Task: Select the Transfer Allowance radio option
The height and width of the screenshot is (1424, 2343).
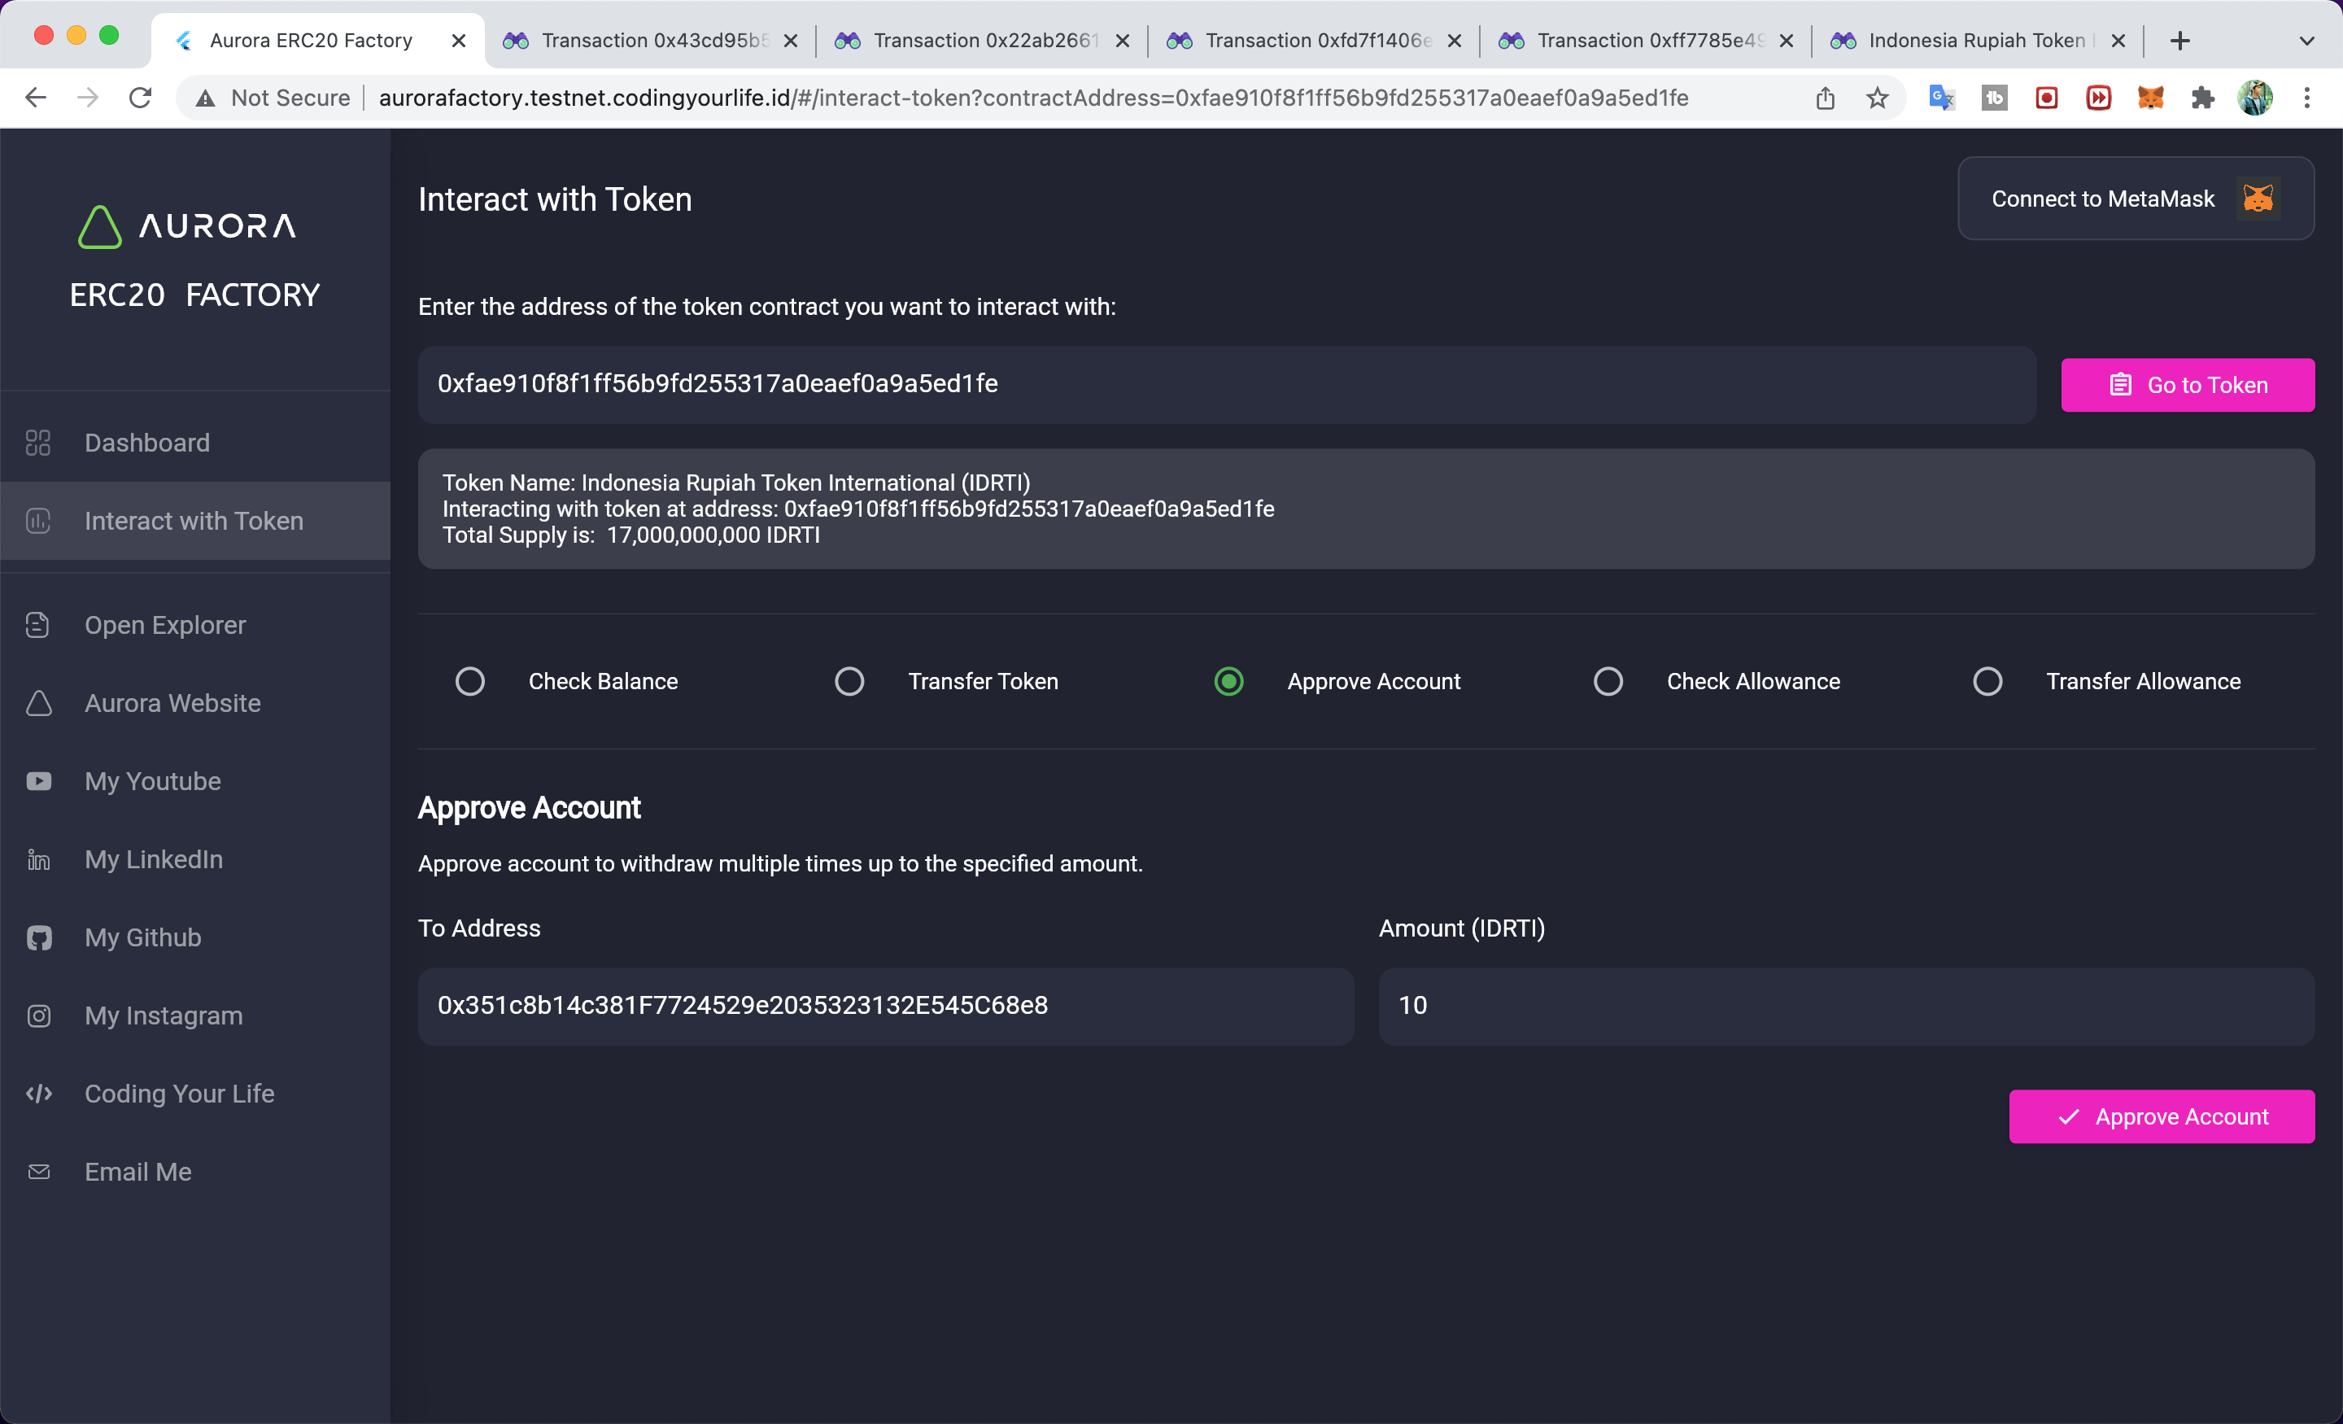Action: [x=1987, y=681]
